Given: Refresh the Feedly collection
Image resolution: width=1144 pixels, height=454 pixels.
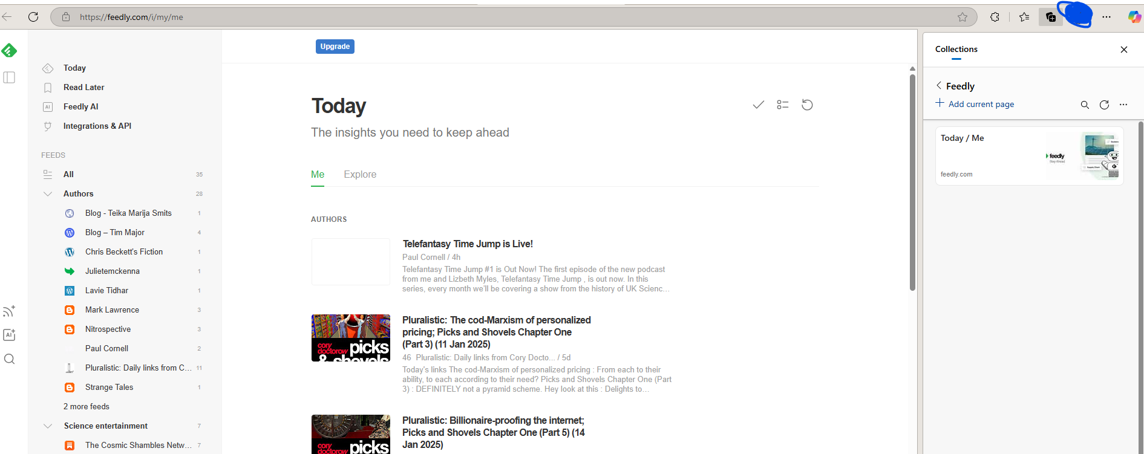Looking at the screenshot, I should (1104, 105).
